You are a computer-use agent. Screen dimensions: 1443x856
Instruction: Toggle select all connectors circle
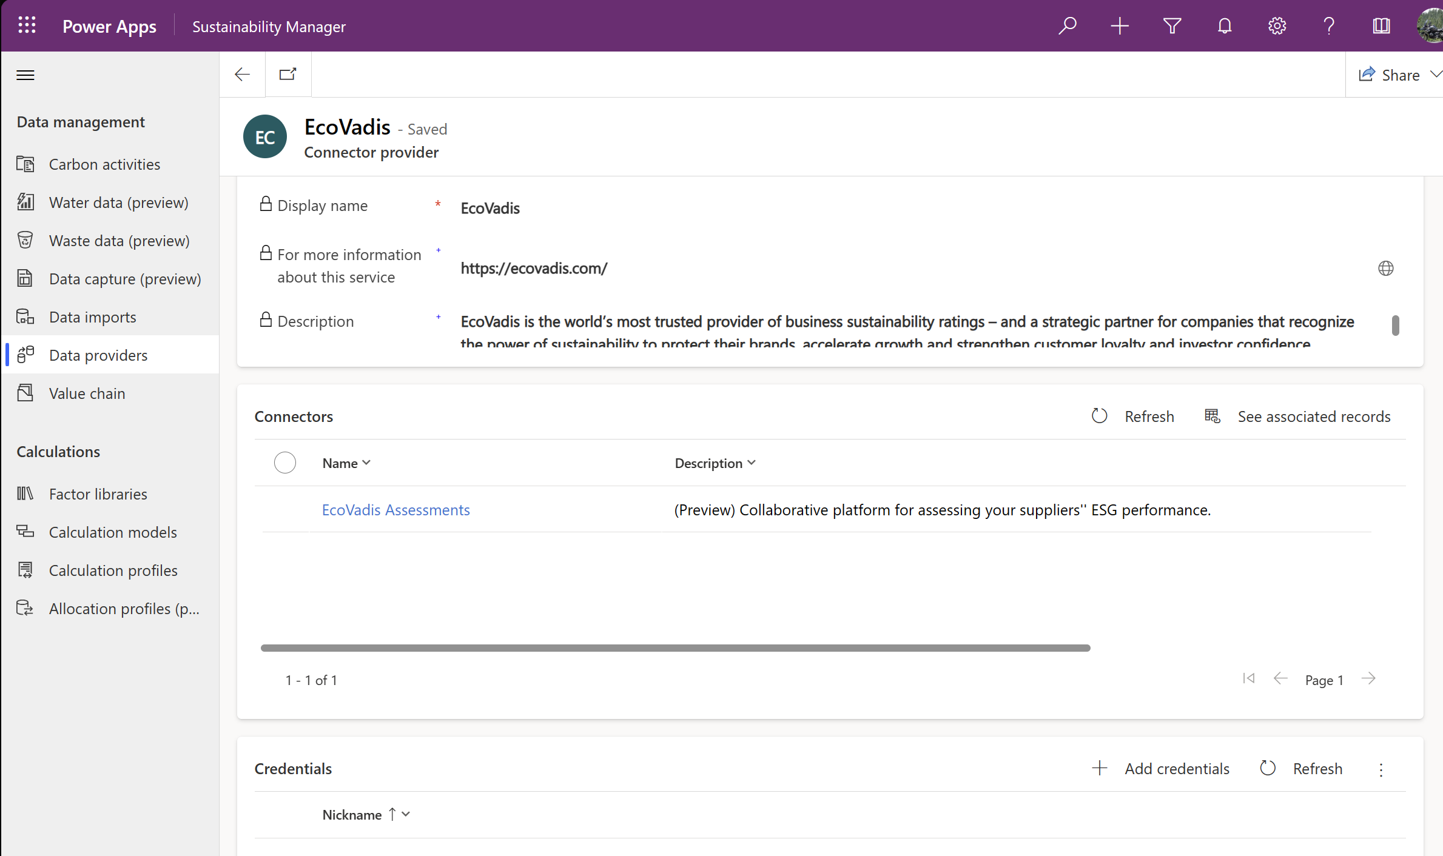point(285,463)
